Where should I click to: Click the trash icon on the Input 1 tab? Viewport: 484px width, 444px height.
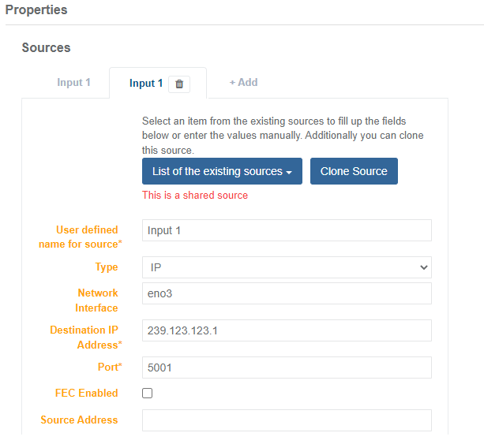[179, 84]
